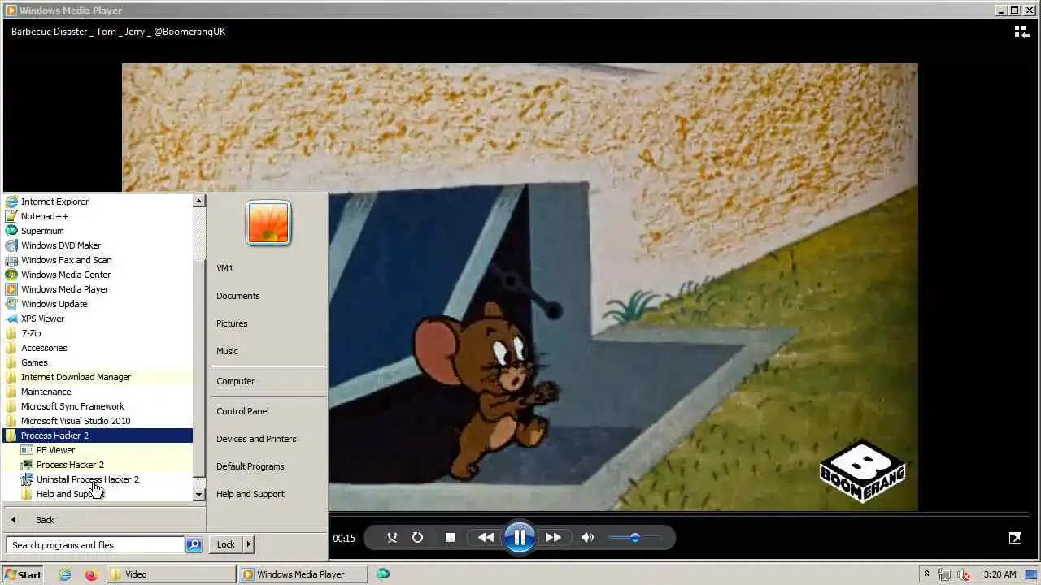Launch XPS Viewer
The width and height of the screenshot is (1041, 585).
point(98,318)
